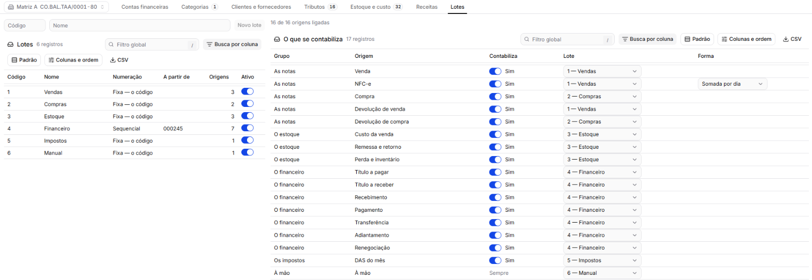This screenshot has width=812, height=280.
Task: Toggle Ativo switch for Manual lote
Action: pos(247,152)
